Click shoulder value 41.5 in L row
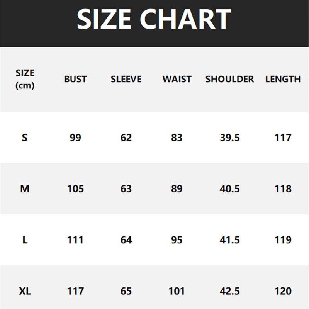 pyautogui.click(x=230, y=240)
